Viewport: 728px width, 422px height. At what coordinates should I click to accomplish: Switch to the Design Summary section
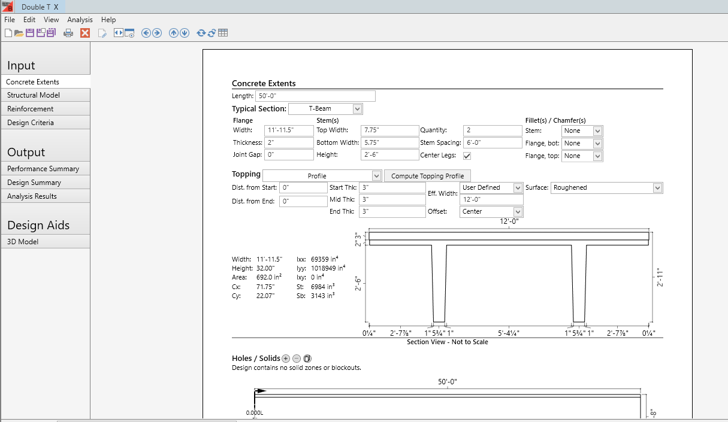tap(35, 182)
